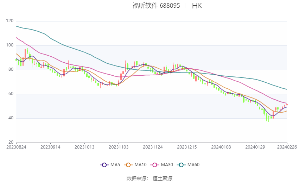Click y-axis value 40
299x182 pixels.
(x=11, y=118)
